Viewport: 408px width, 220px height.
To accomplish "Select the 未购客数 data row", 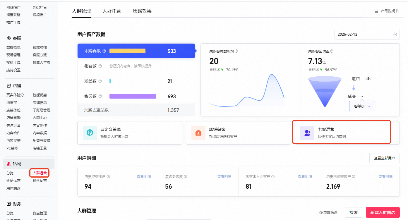I will point(136,51).
